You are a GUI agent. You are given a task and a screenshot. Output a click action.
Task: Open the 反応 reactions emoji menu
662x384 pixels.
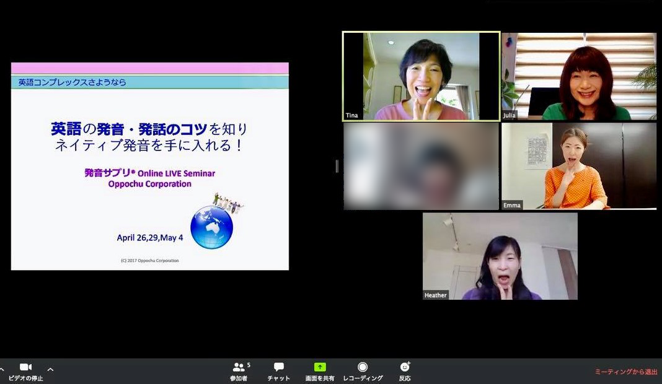[405, 367]
